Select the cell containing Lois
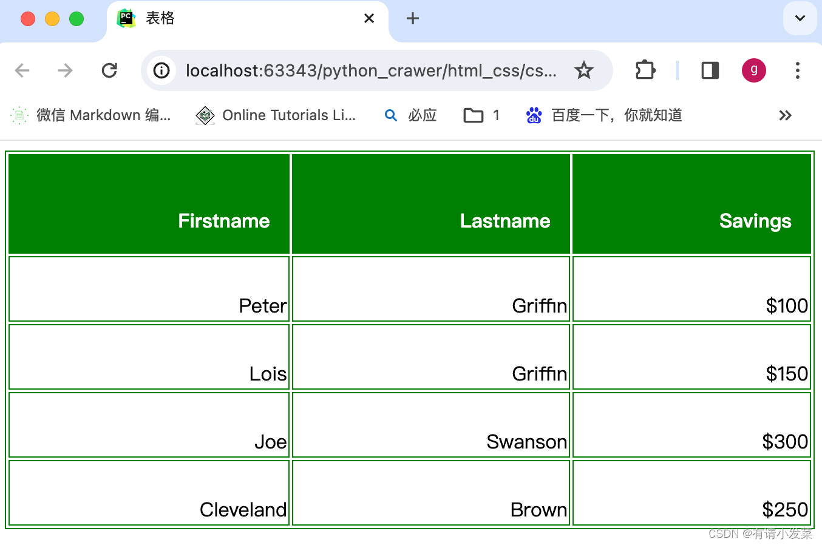822x545 pixels. click(149, 357)
